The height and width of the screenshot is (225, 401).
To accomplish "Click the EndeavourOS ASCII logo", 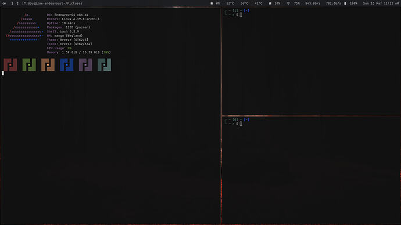I will coord(24,27).
